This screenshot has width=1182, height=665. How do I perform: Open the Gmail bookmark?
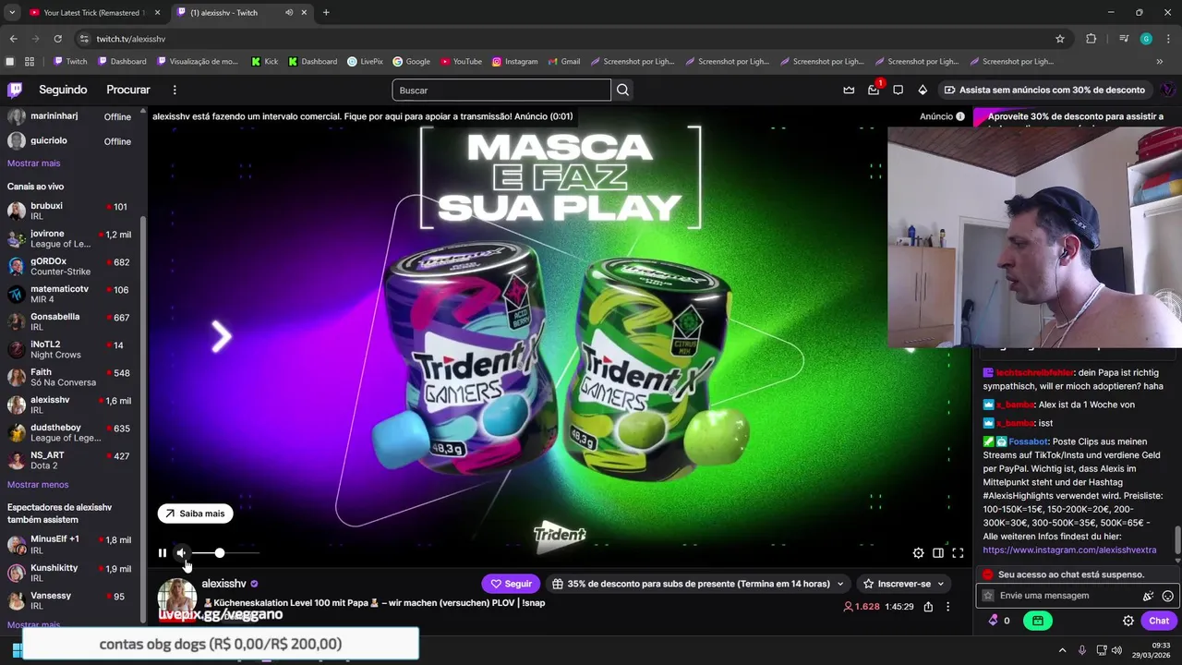[563, 62]
